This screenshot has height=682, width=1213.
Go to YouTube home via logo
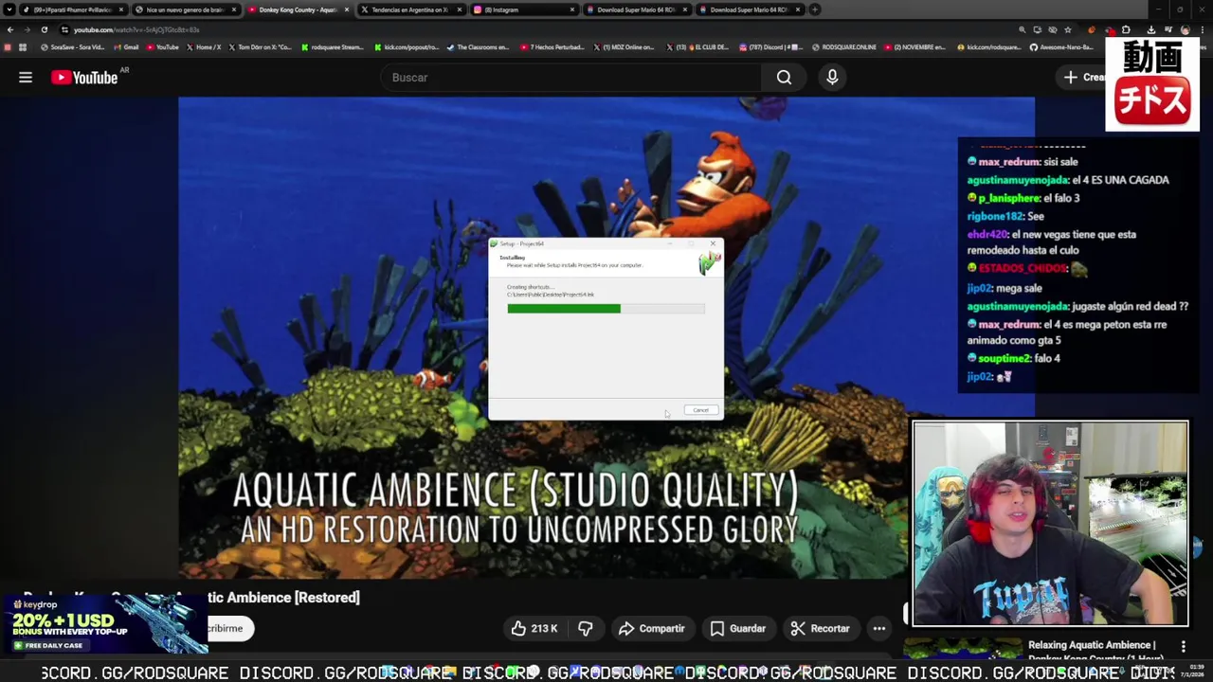pos(84,78)
